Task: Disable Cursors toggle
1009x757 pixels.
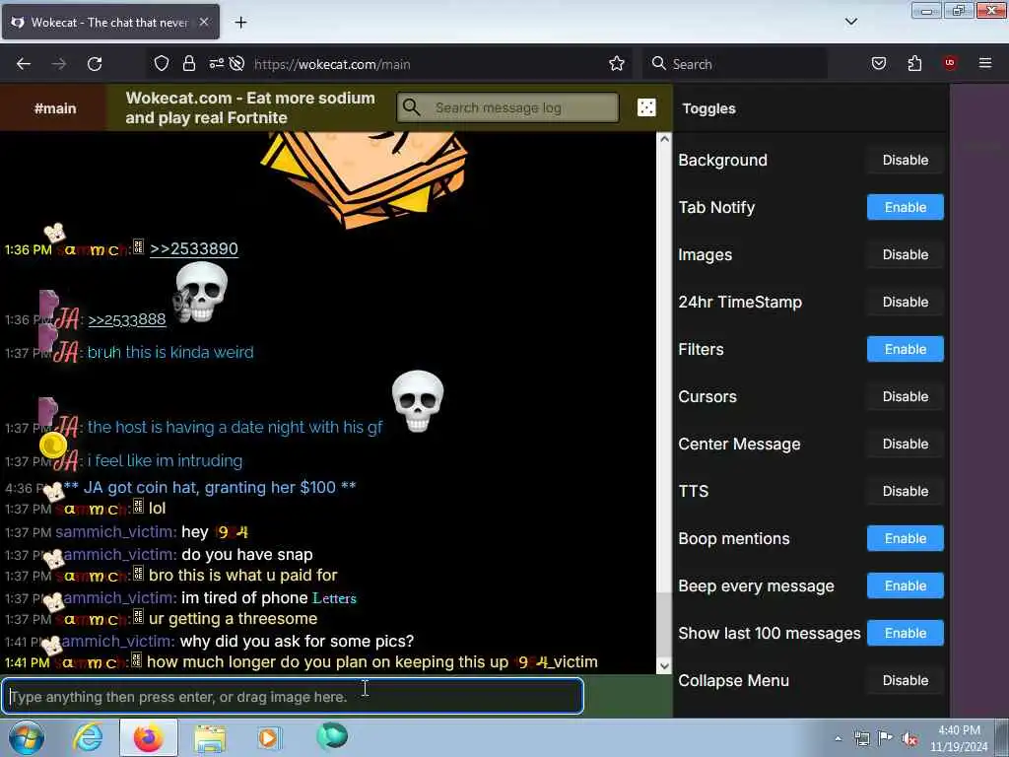Action: point(905,396)
